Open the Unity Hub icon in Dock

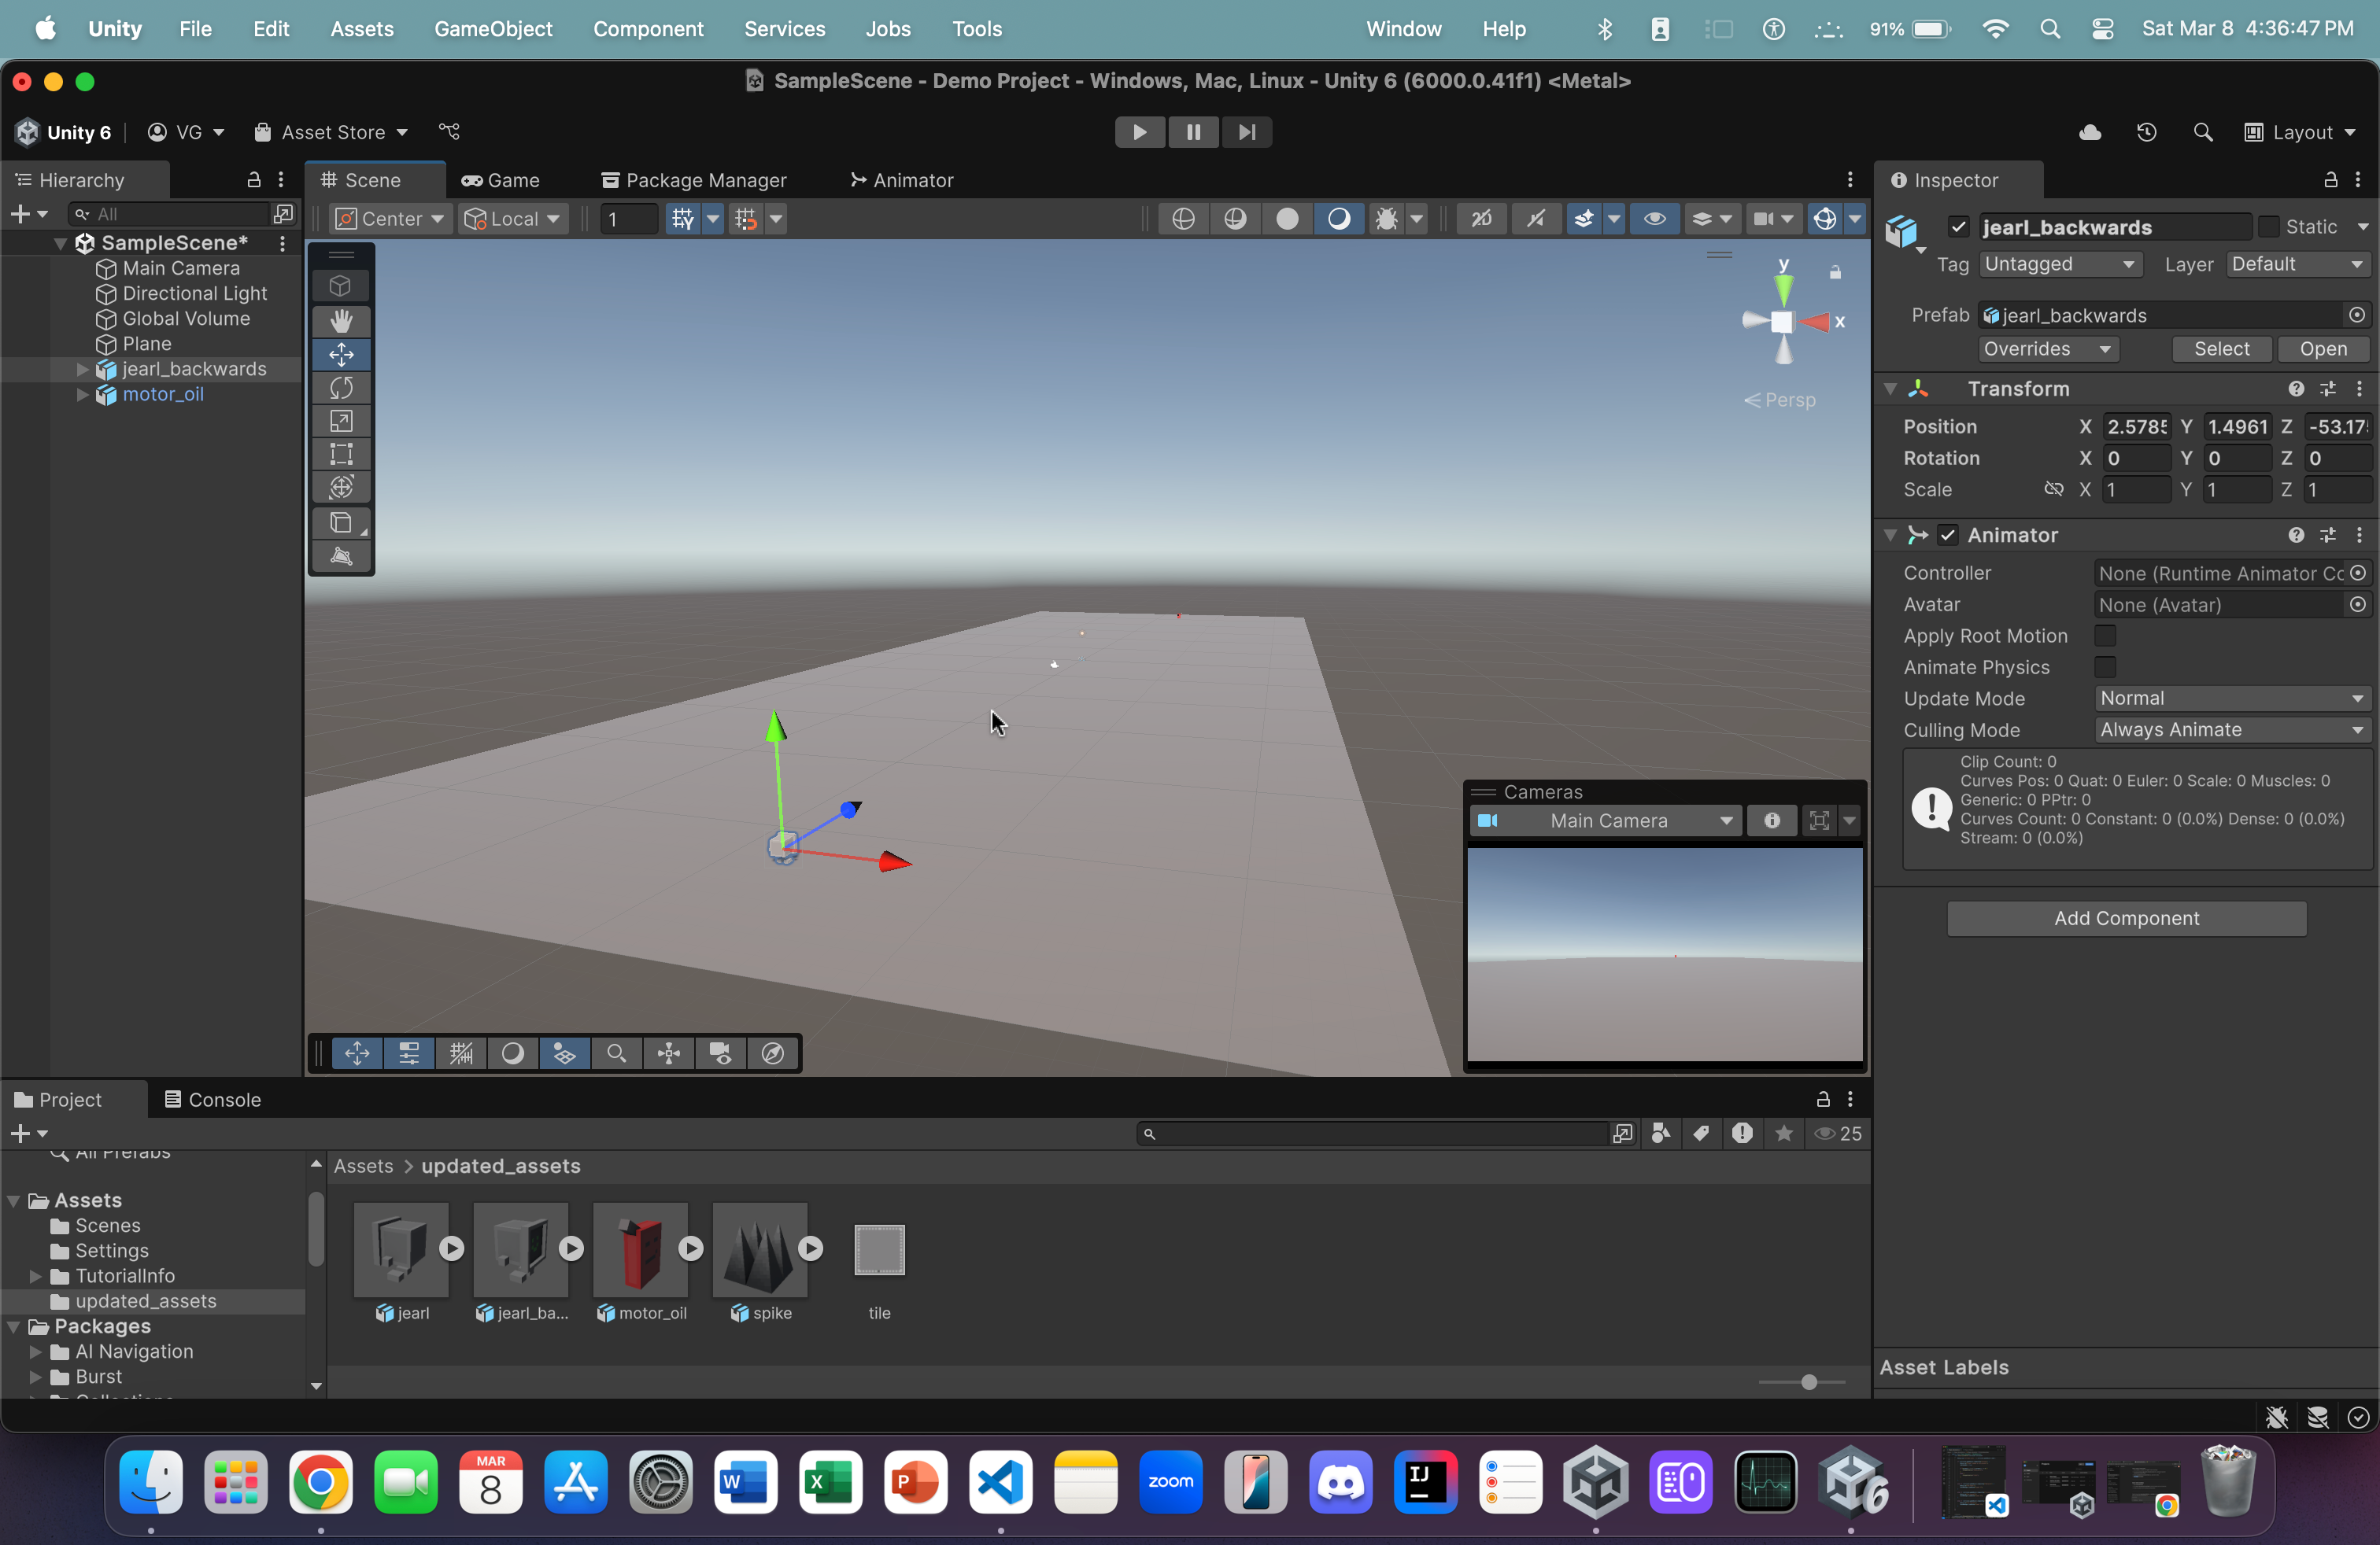click(x=1596, y=1481)
